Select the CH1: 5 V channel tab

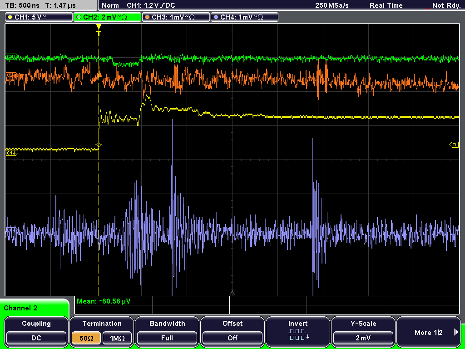click(x=39, y=17)
